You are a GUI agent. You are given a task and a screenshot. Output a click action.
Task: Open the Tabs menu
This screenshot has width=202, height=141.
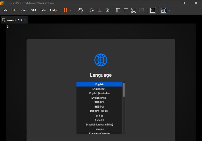click(x=43, y=10)
